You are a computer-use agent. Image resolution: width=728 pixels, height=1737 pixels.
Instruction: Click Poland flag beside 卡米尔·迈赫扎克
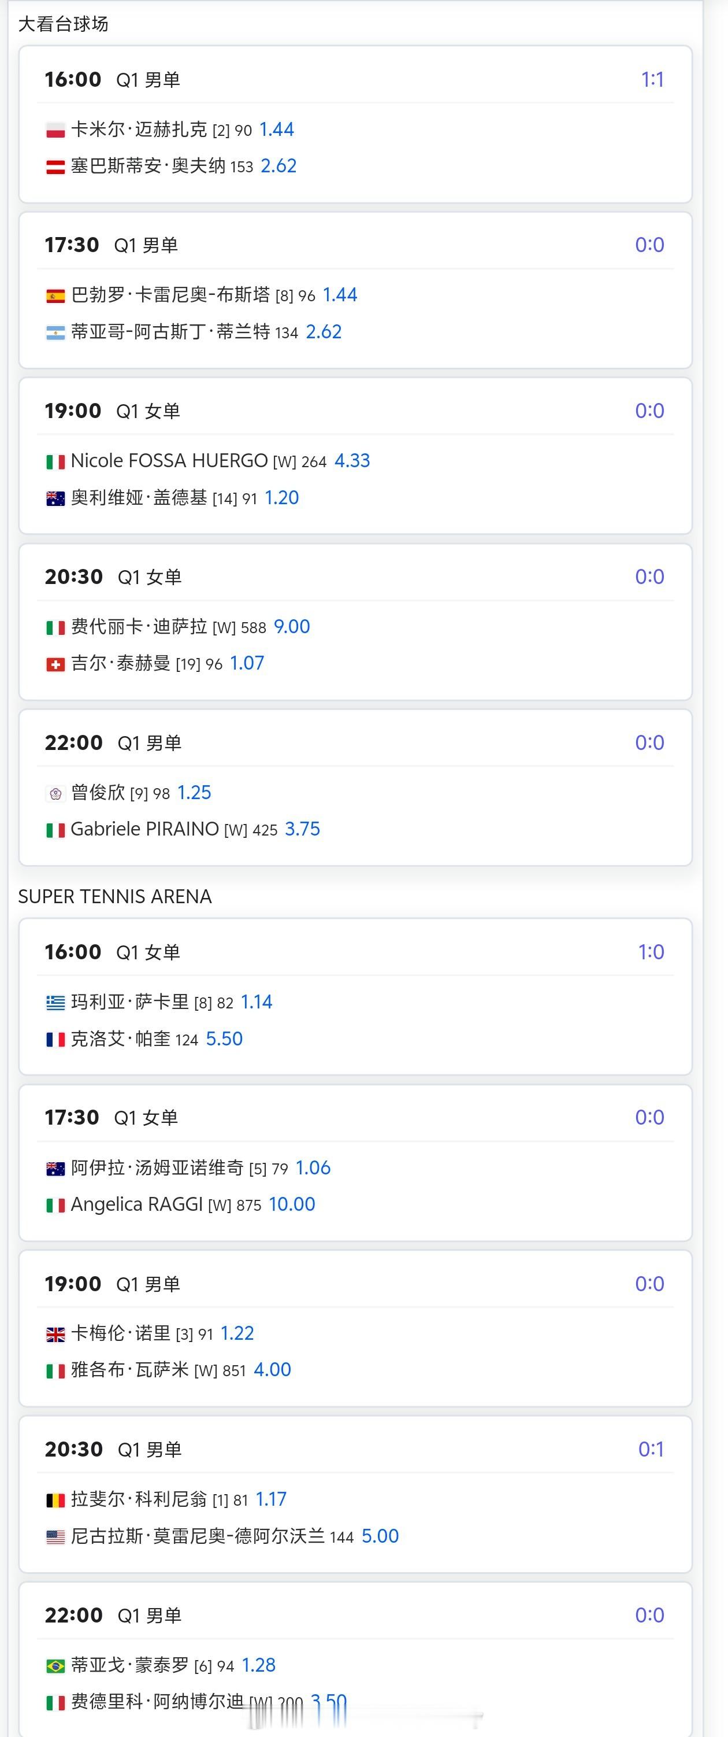coord(55,130)
